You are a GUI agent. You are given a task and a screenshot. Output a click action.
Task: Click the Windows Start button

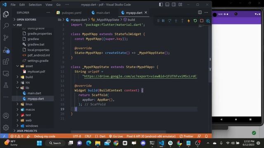coord(40,143)
